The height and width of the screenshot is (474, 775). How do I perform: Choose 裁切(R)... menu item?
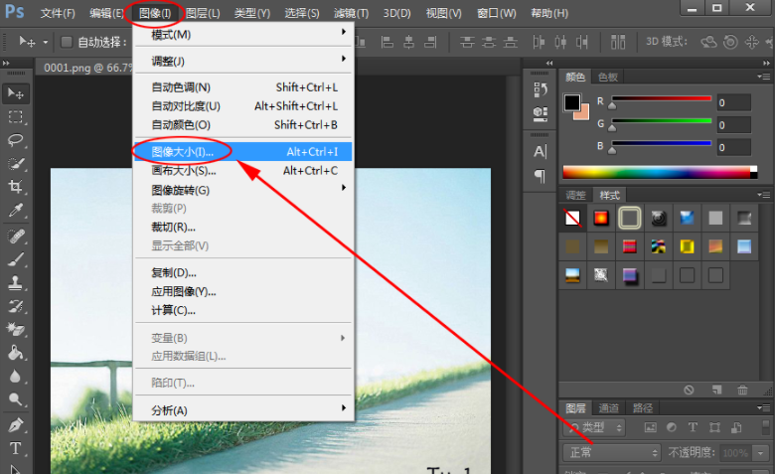(243, 227)
